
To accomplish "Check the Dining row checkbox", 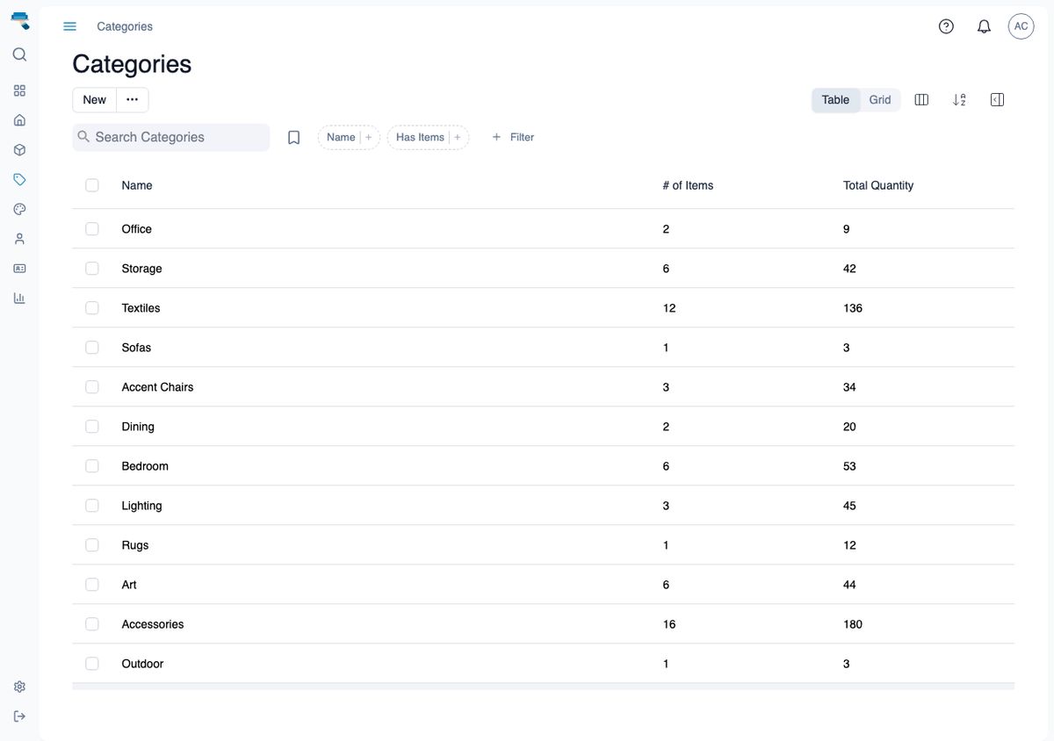I will [92, 427].
